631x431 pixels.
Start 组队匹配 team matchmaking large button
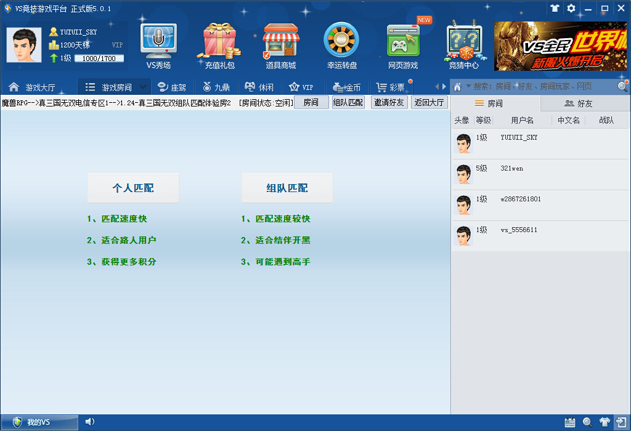tap(287, 188)
